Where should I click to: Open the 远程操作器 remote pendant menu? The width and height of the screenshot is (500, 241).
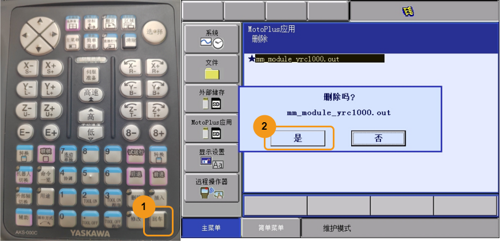(211, 188)
